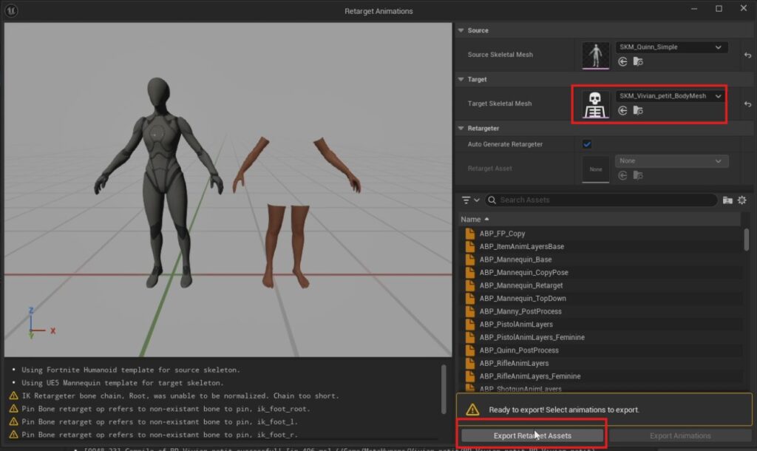The width and height of the screenshot is (757, 451).
Task: Click the folder icon beside search bar
Action: pyautogui.click(x=727, y=200)
